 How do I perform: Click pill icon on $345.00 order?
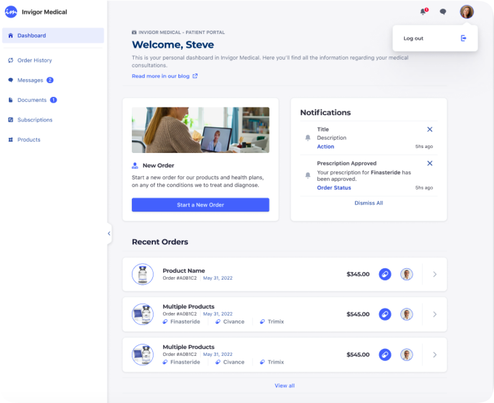[x=385, y=274]
